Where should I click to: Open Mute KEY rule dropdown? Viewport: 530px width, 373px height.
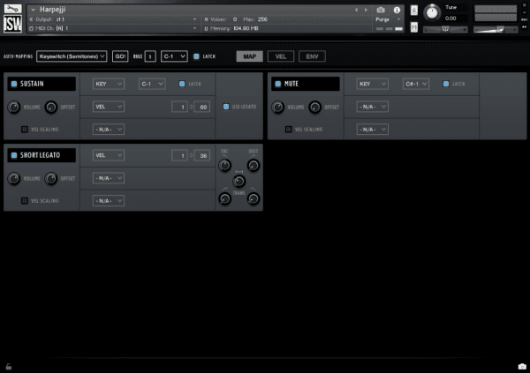pos(372,84)
